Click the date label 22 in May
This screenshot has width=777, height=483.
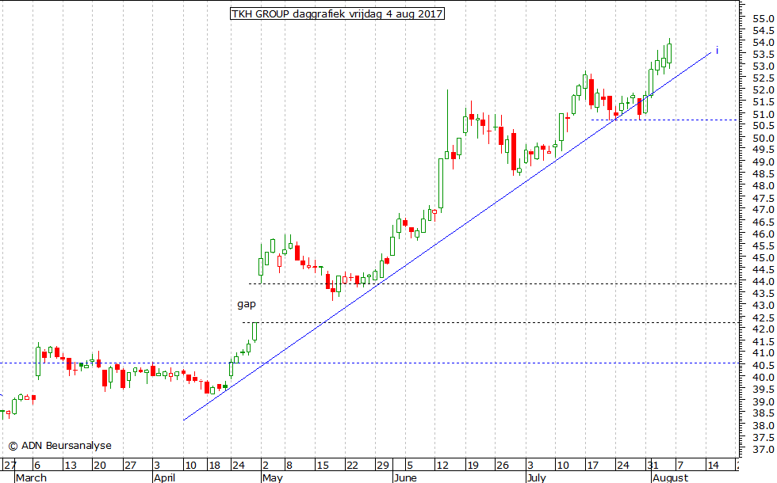pos(352,466)
